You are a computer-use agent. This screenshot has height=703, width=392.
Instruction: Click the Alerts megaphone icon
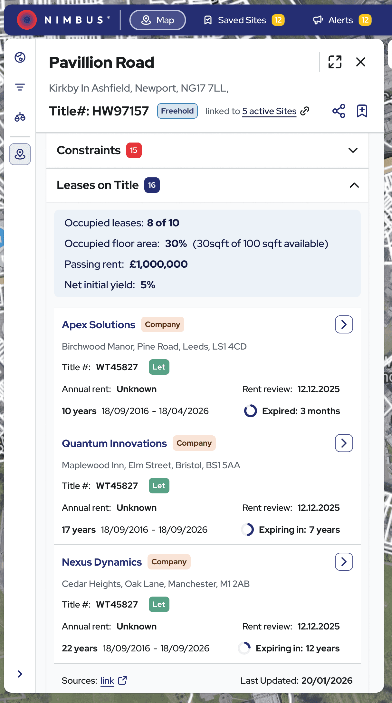tap(318, 20)
